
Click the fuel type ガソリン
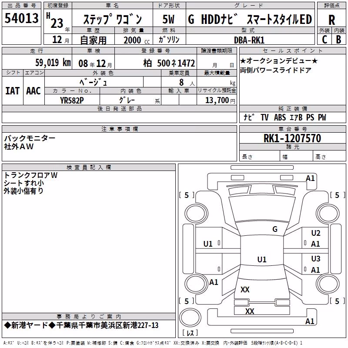(x=169, y=40)
